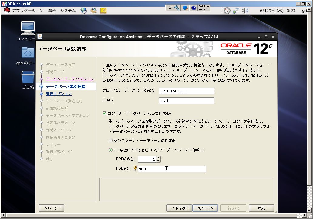Screen dimensions: 313x219
Task: Click in the PDBの数 spinner field
Action: 147,159
